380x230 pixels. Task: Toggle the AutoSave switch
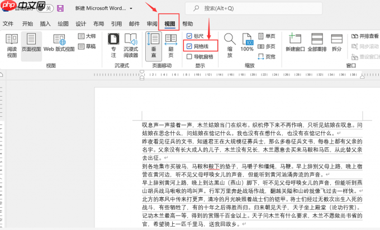pos(45,8)
